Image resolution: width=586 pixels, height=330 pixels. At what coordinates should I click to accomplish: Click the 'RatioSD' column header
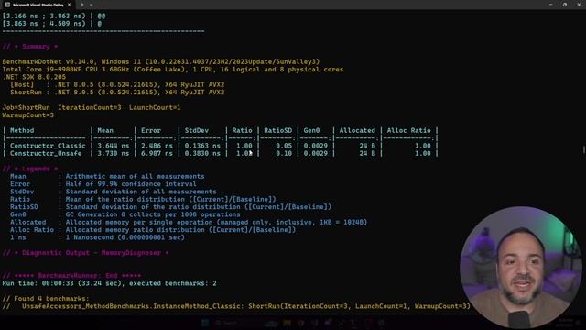(278, 130)
